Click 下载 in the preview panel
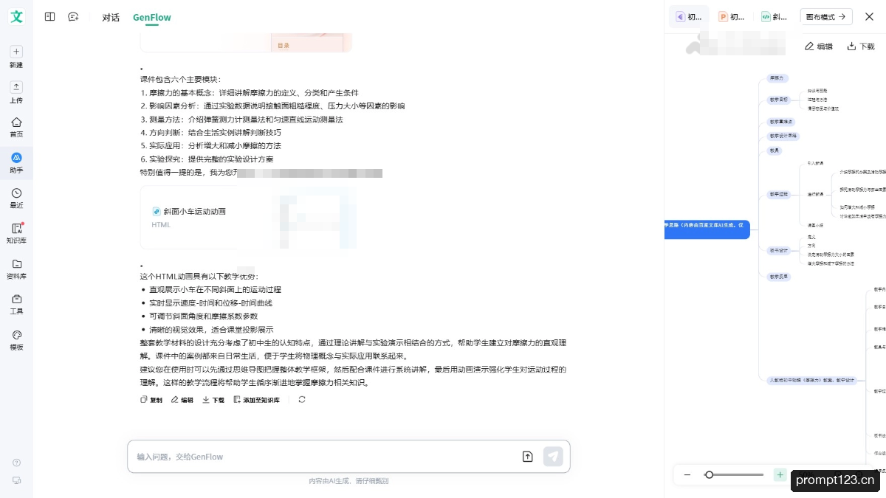 point(861,46)
